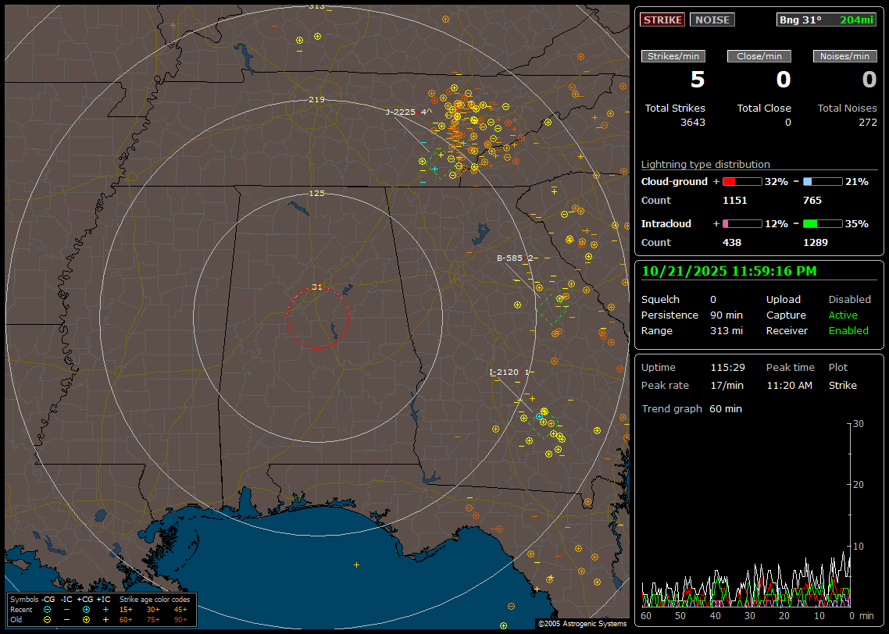This screenshot has height=634, width=889.
Task: Click the date and time display
Action: pyautogui.click(x=729, y=271)
